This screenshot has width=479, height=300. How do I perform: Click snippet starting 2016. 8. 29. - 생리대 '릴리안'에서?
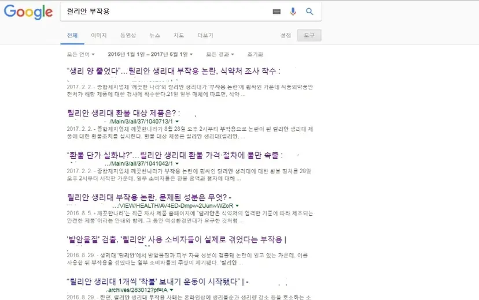(187, 259)
